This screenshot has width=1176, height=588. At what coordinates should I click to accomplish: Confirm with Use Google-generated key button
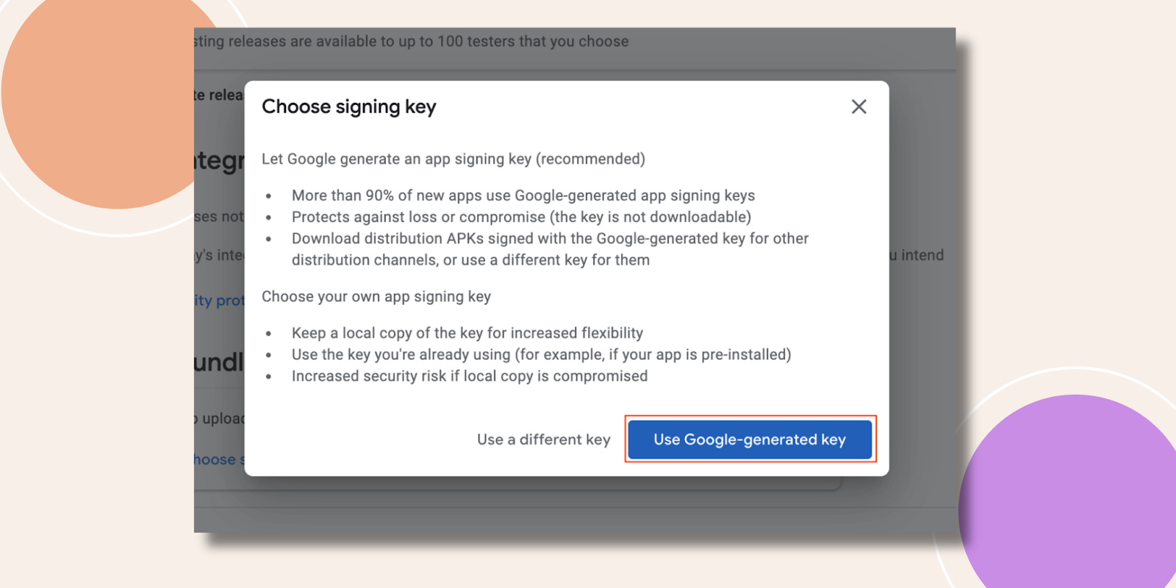click(750, 439)
